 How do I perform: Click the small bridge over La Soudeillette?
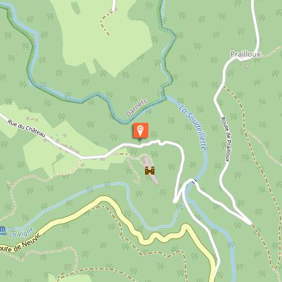pos(195,181)
